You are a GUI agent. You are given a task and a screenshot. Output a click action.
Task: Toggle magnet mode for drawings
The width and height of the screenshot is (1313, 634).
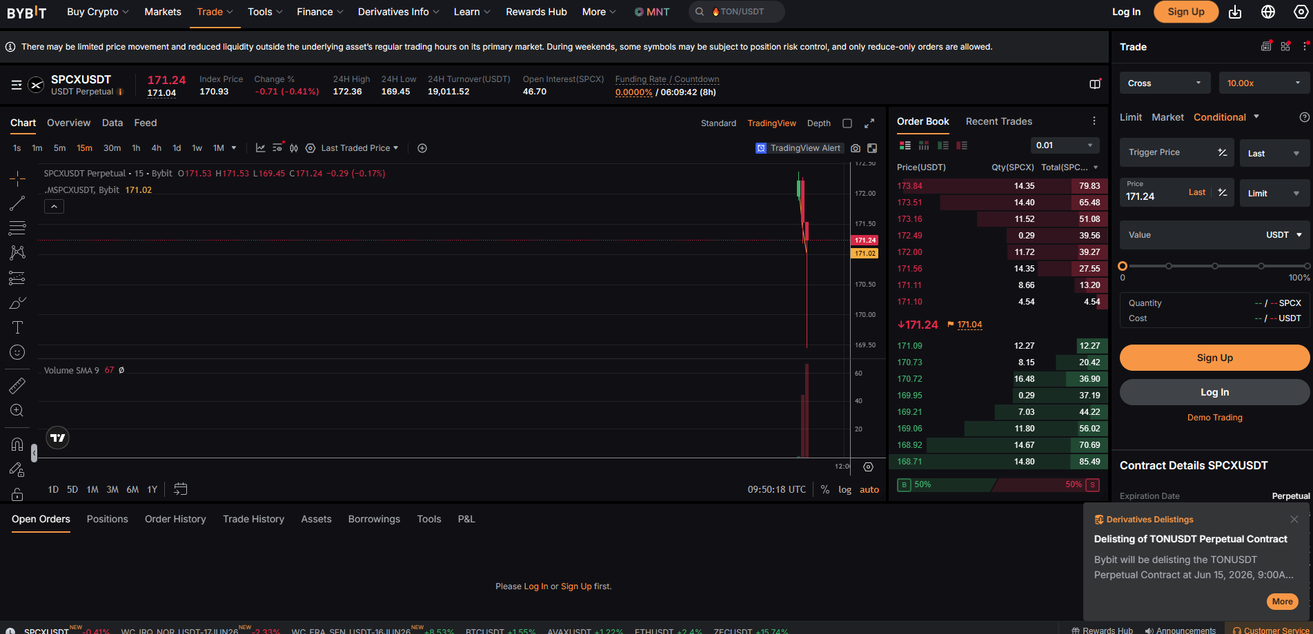(17, 444)
